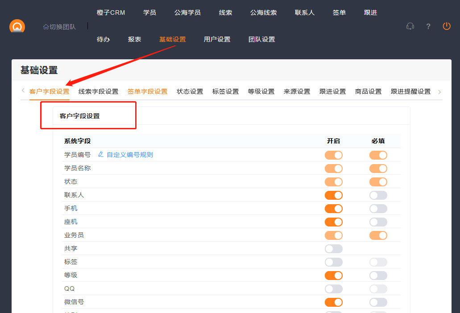This screenshot has width=460, height=313.
Task: Click 切换团队 to switch team
Action: pyautogui.click(x=62, y=27)
